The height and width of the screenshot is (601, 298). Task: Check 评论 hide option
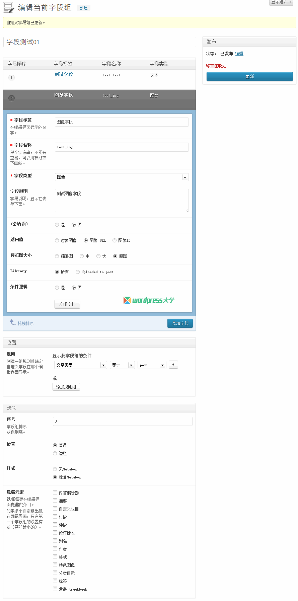tap(55, 525)
